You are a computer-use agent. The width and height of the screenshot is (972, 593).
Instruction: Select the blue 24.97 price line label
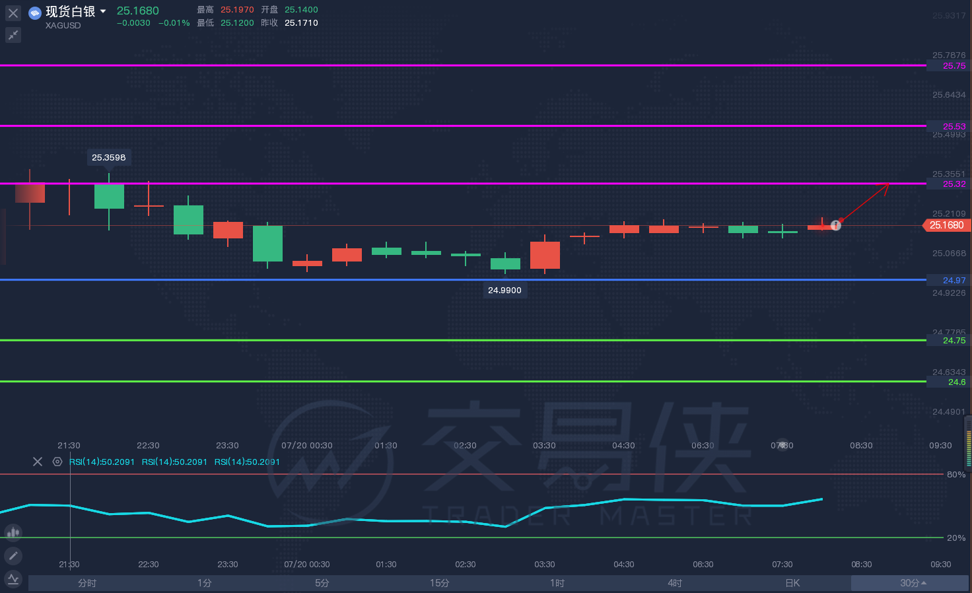click(x=954, y=280)
